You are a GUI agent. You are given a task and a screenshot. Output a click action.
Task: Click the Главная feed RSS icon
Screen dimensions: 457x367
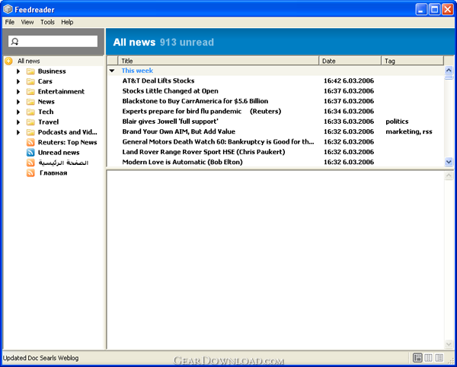click(30, 172)
